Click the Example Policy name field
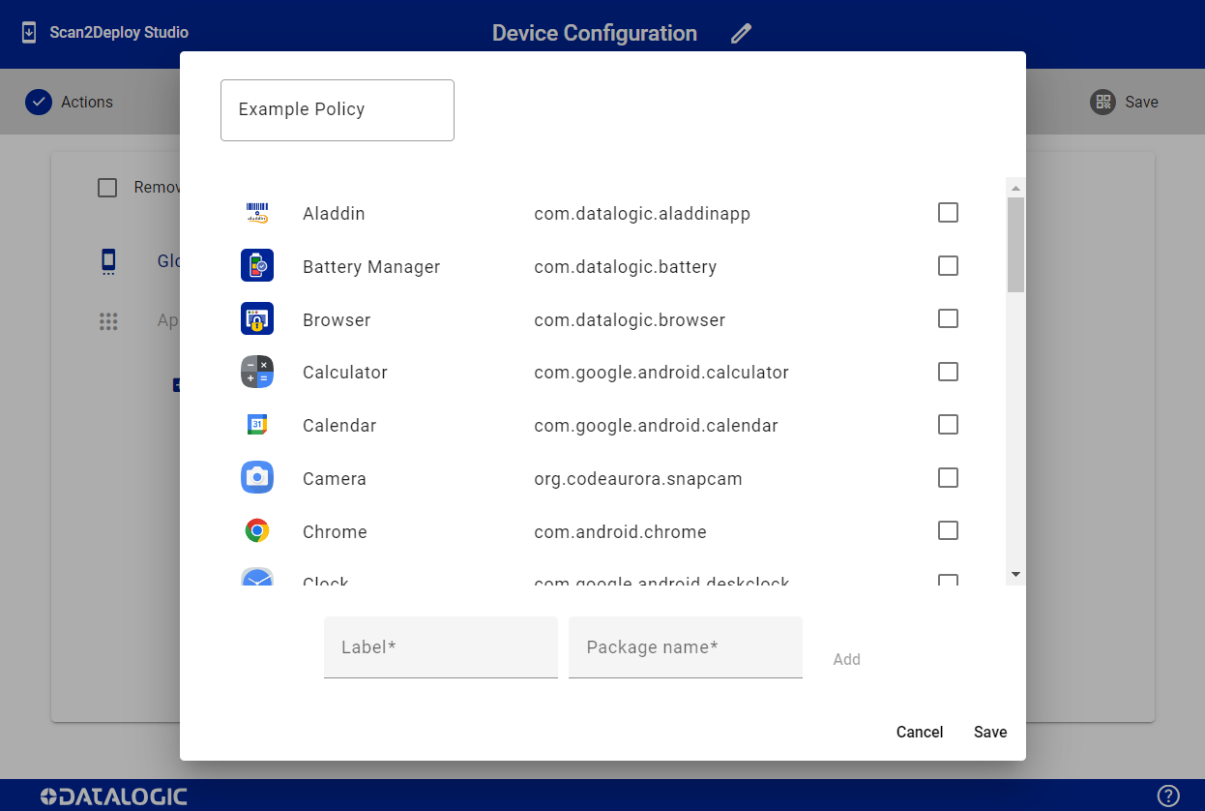This screenshot has width=1205, height=811. 338,110
